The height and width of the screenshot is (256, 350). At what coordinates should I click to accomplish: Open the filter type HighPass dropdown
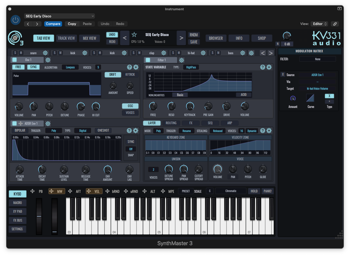coord(191,67)
